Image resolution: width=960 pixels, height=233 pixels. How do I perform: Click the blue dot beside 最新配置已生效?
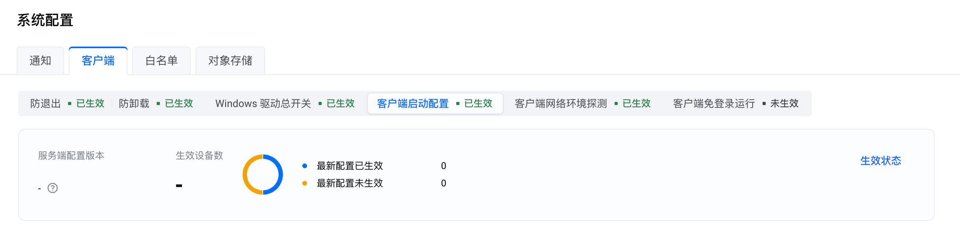click(x=305, y=166)
